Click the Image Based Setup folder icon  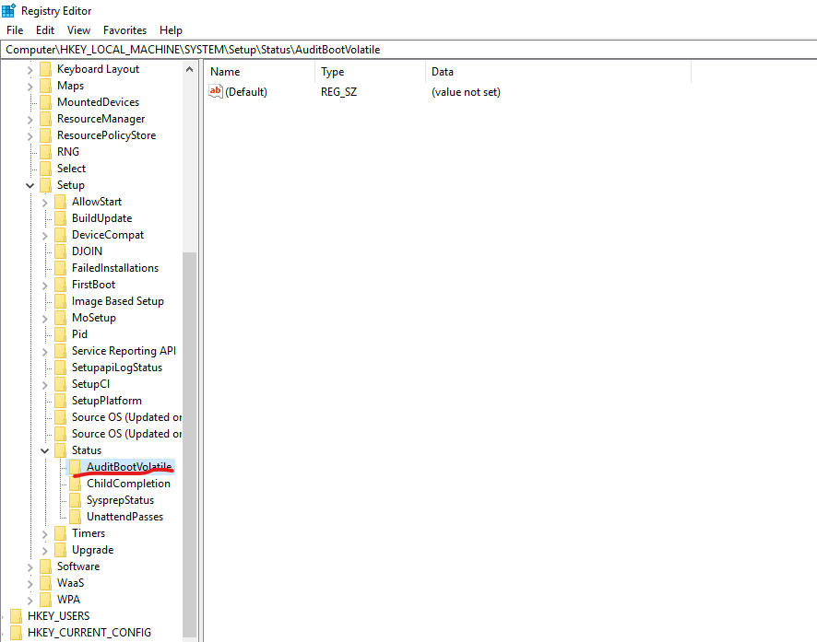coord(61,301)
